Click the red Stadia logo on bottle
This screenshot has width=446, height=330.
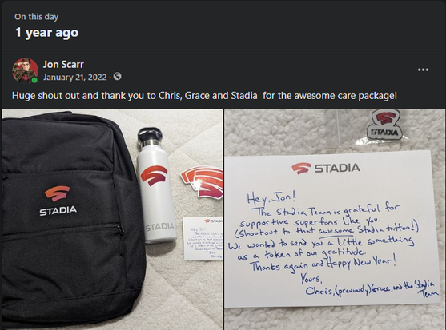point(154,176)
